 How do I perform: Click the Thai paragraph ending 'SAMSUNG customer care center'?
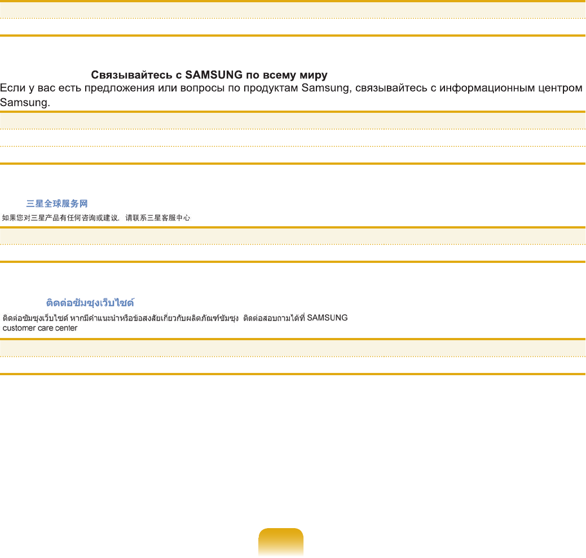[x=175, y=323]
